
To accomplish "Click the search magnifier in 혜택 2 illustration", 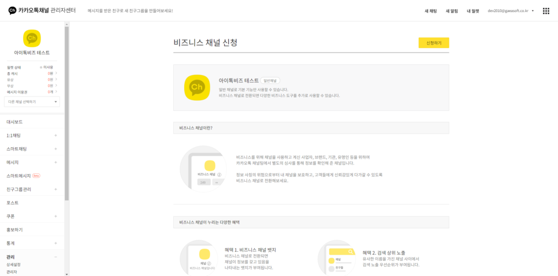I will point(351,252).
